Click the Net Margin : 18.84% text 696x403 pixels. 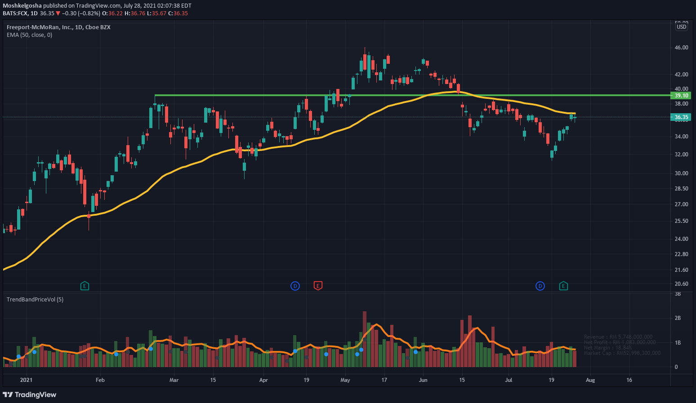coord(608,348)
